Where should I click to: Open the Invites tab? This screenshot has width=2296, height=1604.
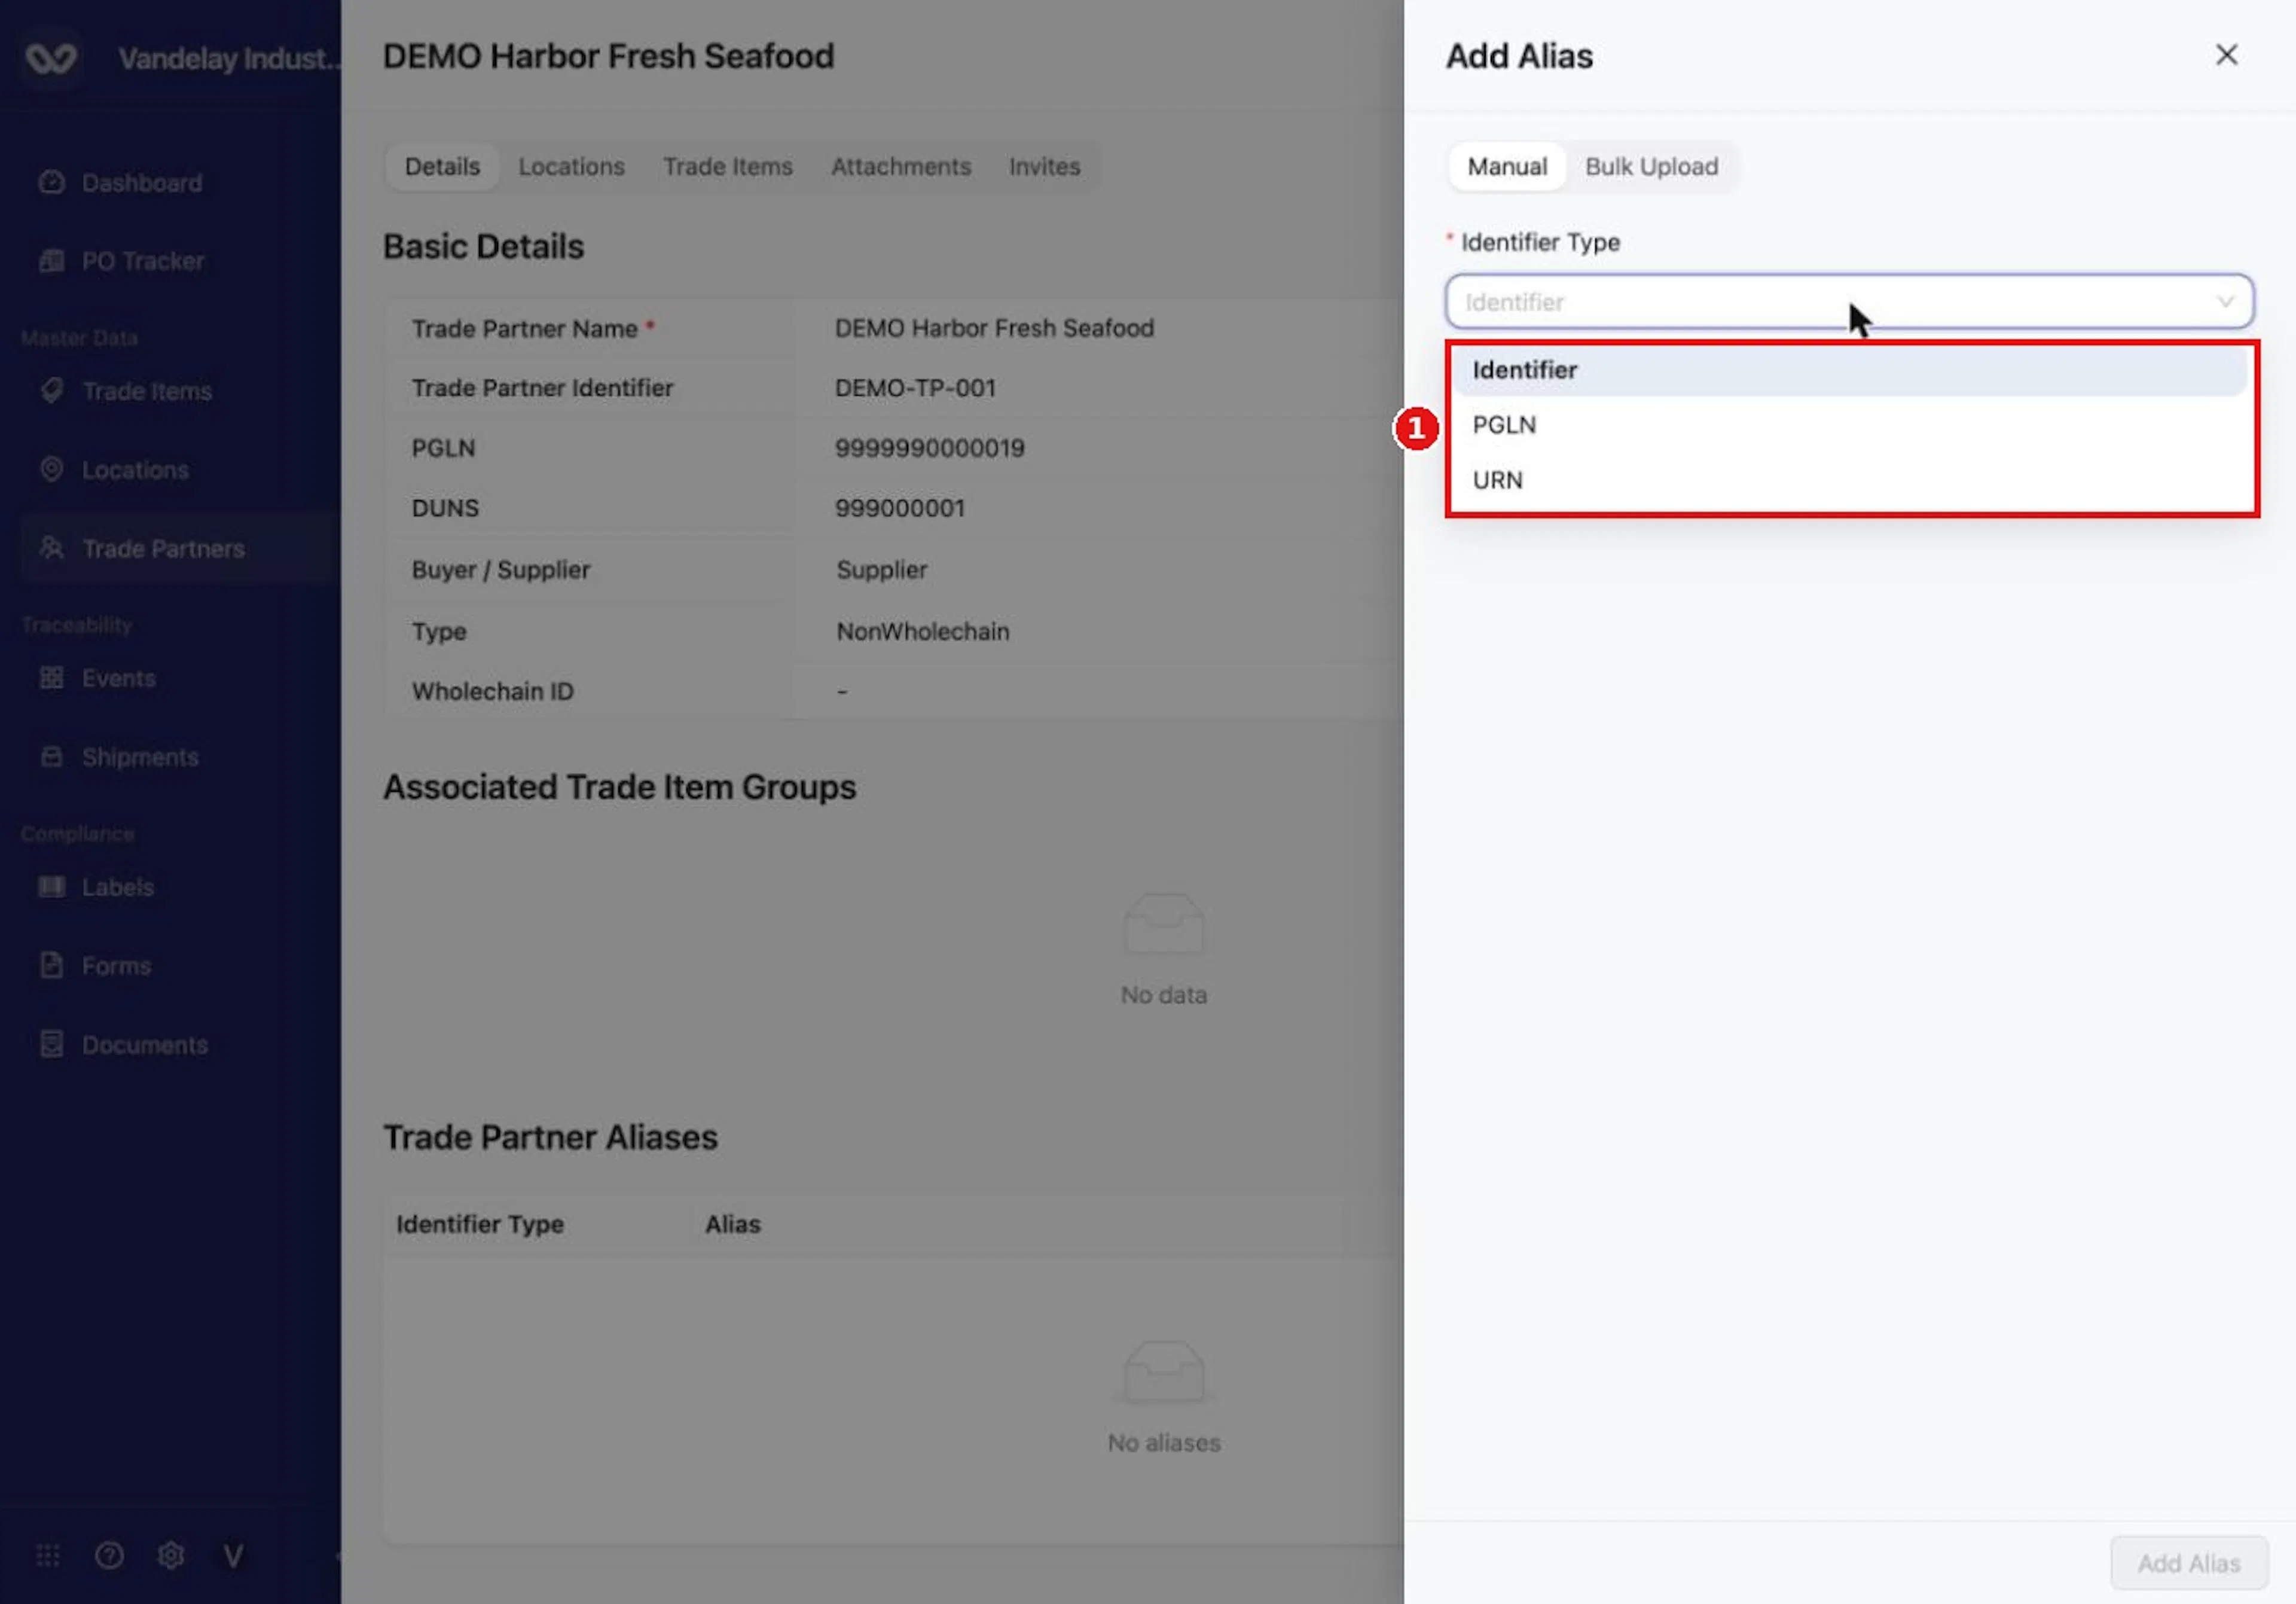(x=1044, y=166)
